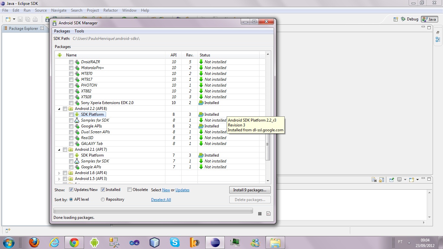Select the API level sort radio button
The image size is (443, 249).
(71, 199)
